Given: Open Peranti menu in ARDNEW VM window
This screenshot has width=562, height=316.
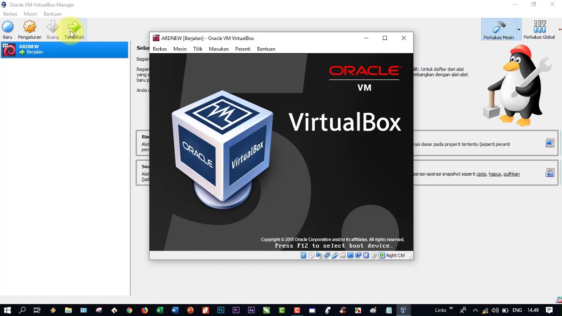Looking at the screenshot, I should point(243,49).
